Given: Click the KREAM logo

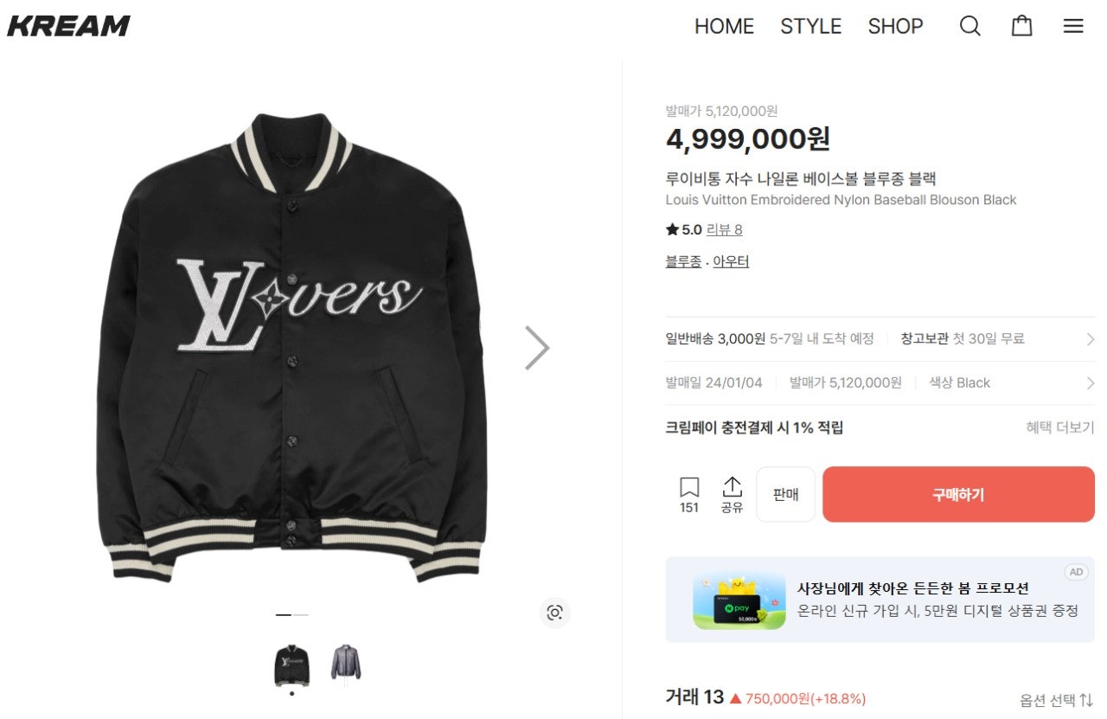Looking at the screenshot, I should pos(68,26).
